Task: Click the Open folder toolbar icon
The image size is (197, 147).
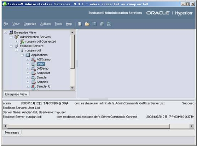Action: [x=87, y=24]
